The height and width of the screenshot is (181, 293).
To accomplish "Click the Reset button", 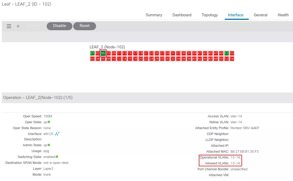I will (x=85, y=26).
